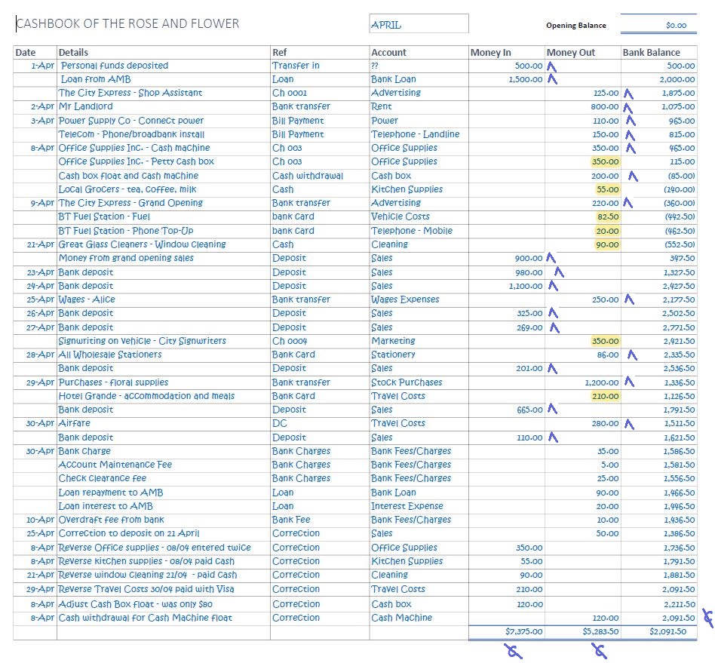
Task: Select the 'Ch 0004' reference
Action: point(290,341)
